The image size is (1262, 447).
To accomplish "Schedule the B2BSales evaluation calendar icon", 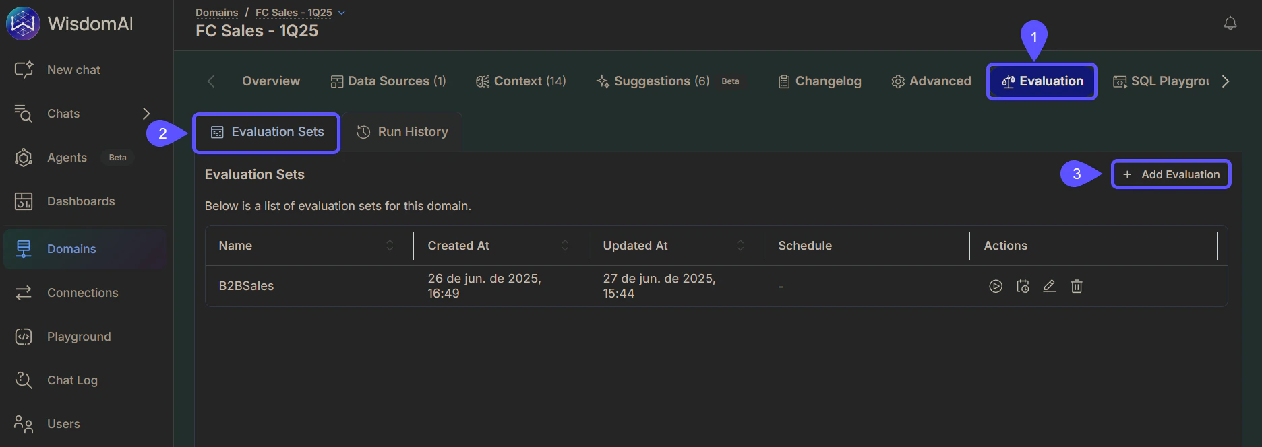I will 1023,286.
